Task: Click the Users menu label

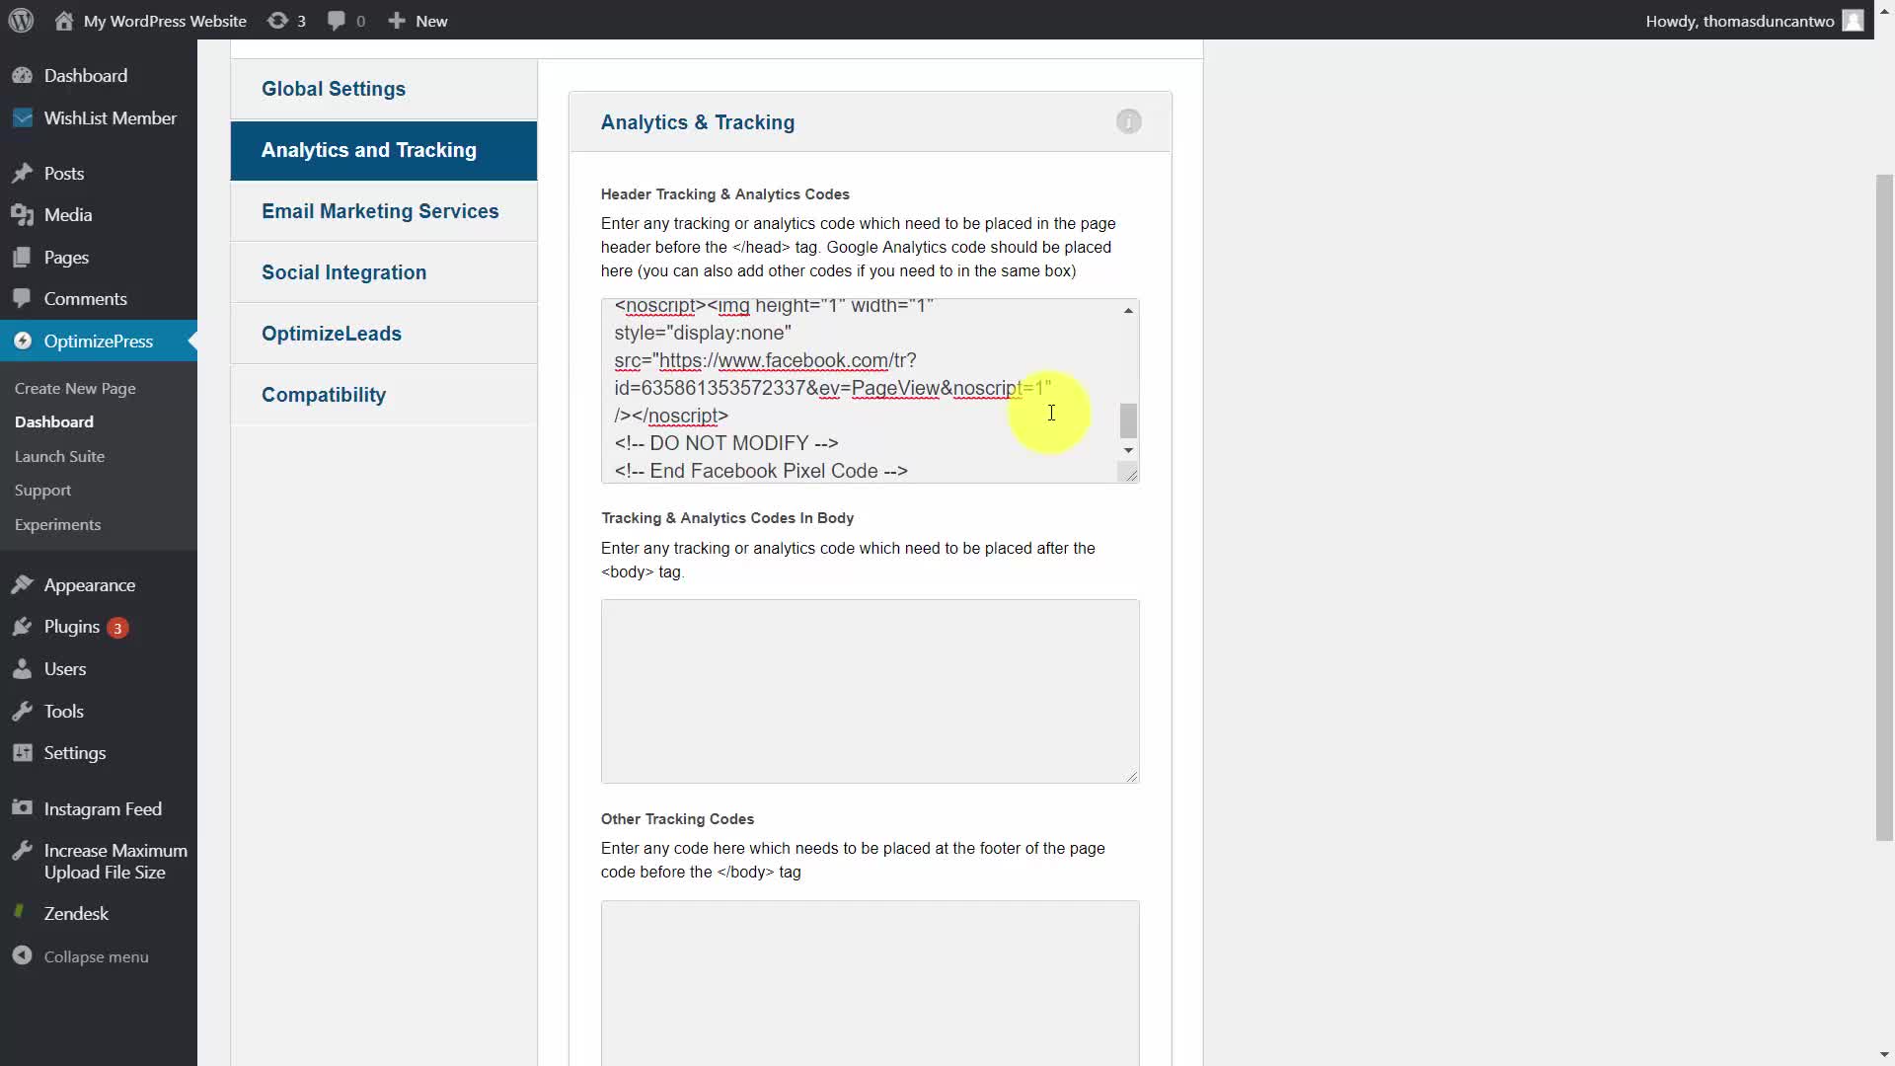Action: (x=65, y=669)
